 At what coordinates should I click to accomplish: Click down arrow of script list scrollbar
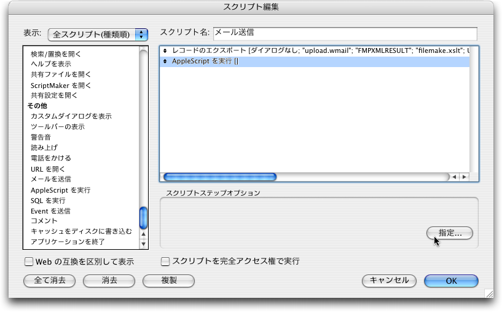[x=144, y=243]
